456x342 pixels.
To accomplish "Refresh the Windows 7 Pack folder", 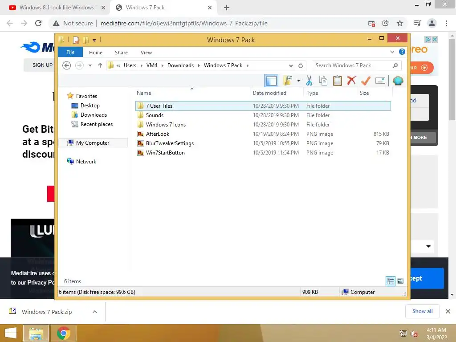I will click(301, 66).
